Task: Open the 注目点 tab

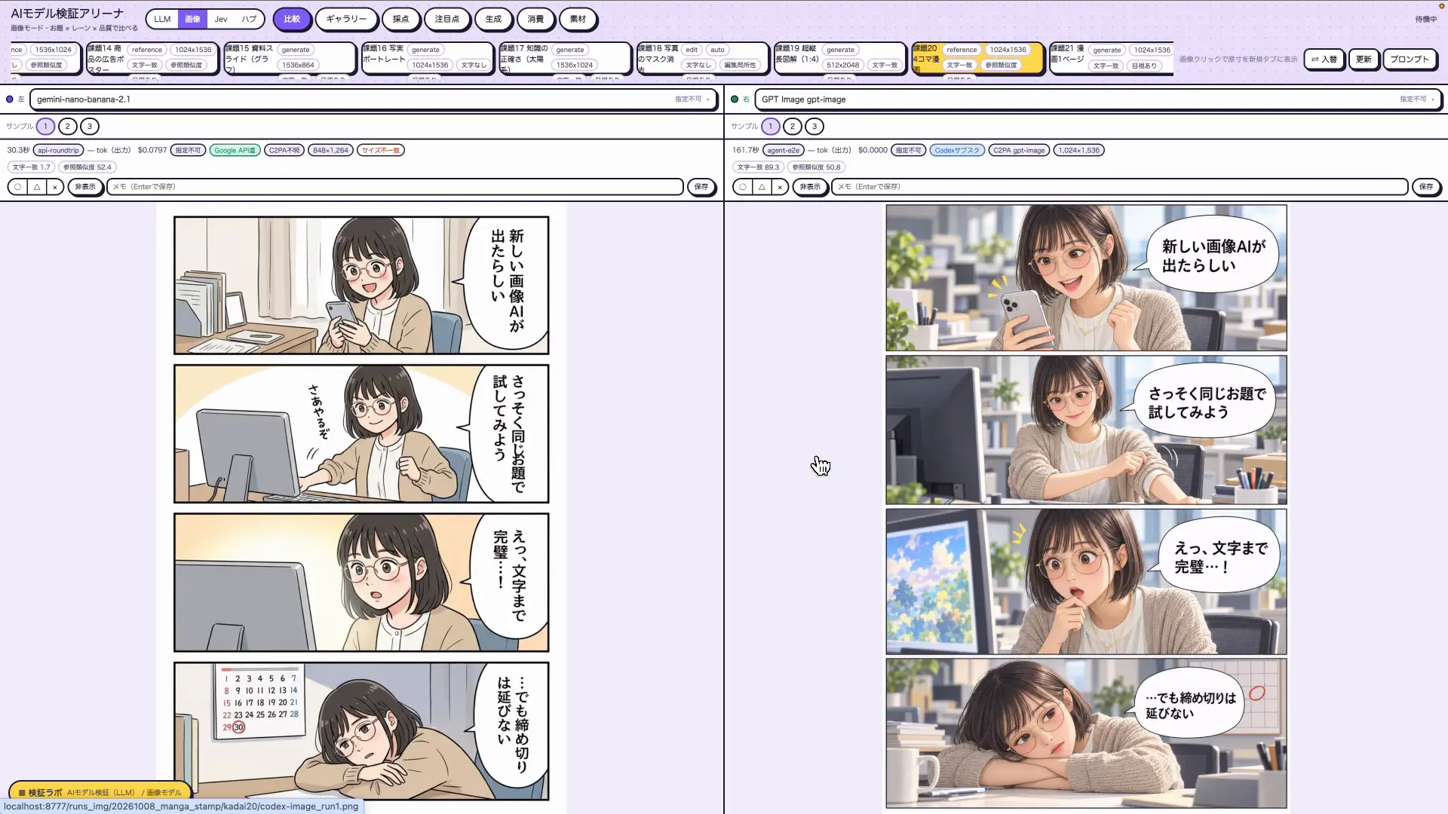Action: pyautogui.click(x=446, y=19)
